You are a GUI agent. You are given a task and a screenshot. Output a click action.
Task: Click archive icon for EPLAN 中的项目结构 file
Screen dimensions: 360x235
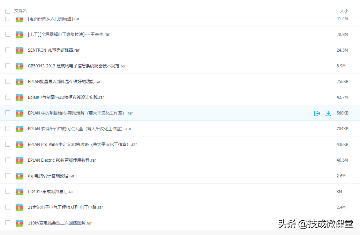click(x=19, y=113)
